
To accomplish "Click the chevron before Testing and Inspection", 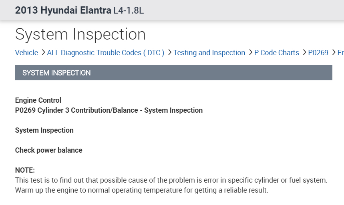I will (170, 53).
